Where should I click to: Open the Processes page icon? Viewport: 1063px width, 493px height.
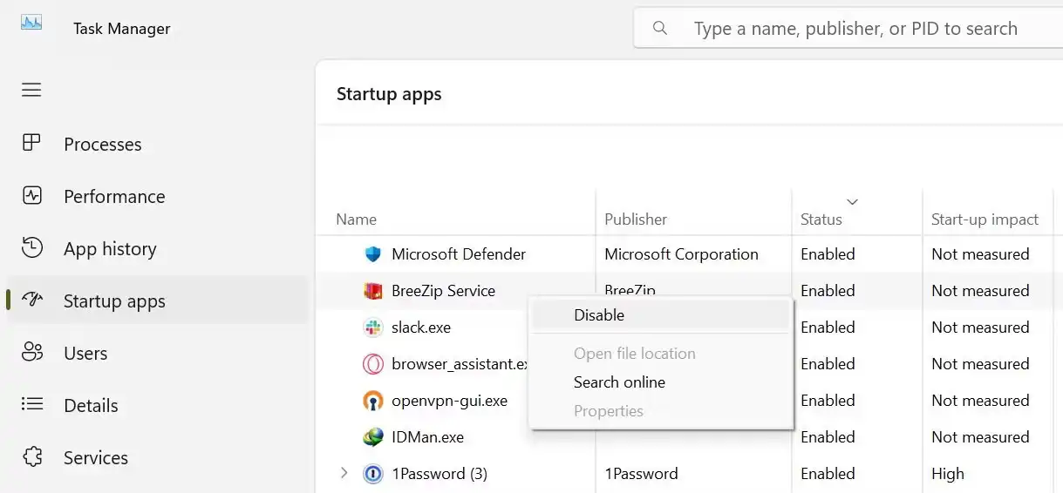[x=31, y=144]
